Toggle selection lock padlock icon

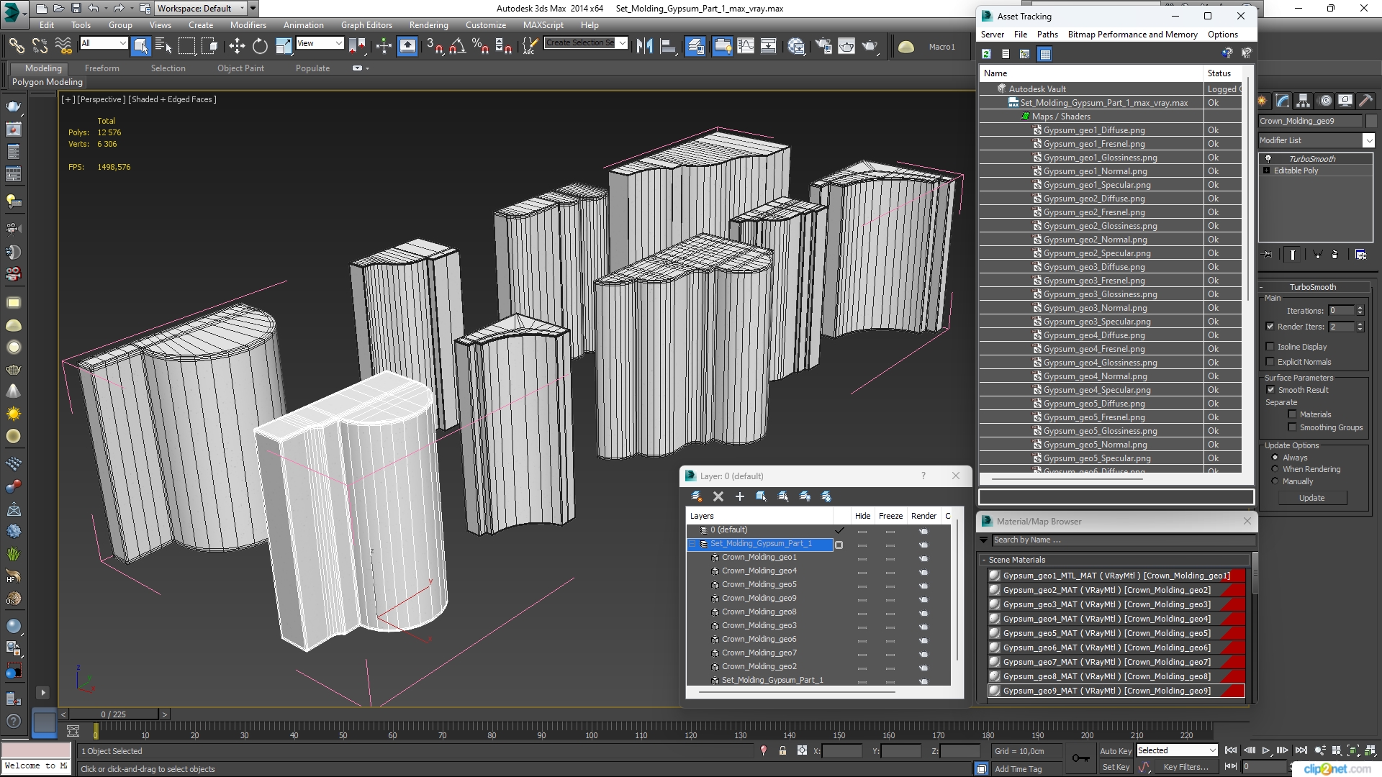pyautogui.click(x=782, y=750)
